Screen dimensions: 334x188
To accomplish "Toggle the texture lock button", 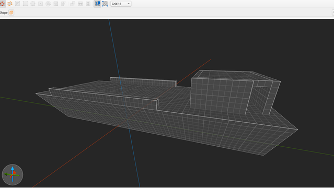I will pyautogui.click(x=97, y=4).
